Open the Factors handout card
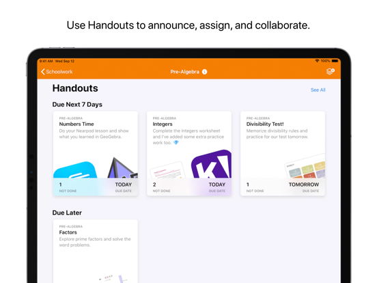 coord(96,252)
